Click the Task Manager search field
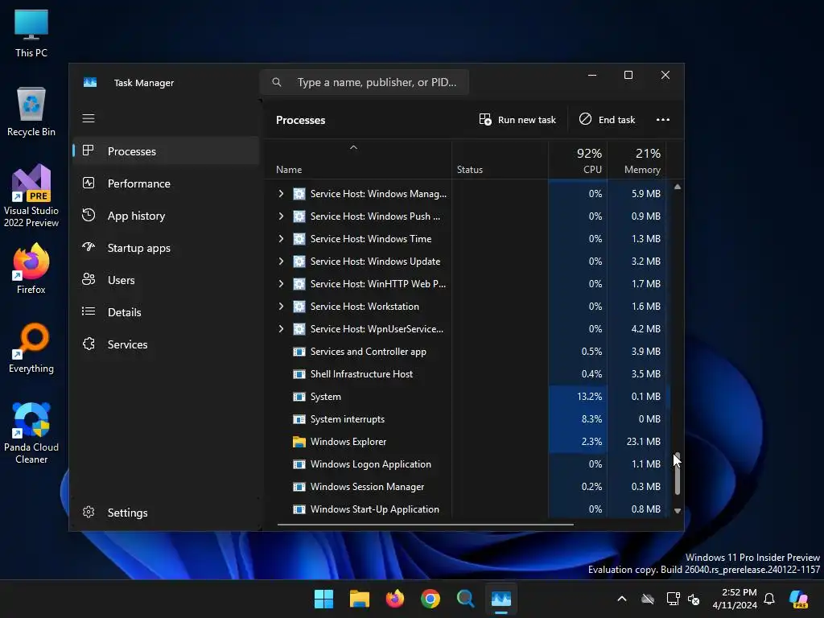Image resolution: width=824 pixels, height=618 pixels. pos(365,82)
